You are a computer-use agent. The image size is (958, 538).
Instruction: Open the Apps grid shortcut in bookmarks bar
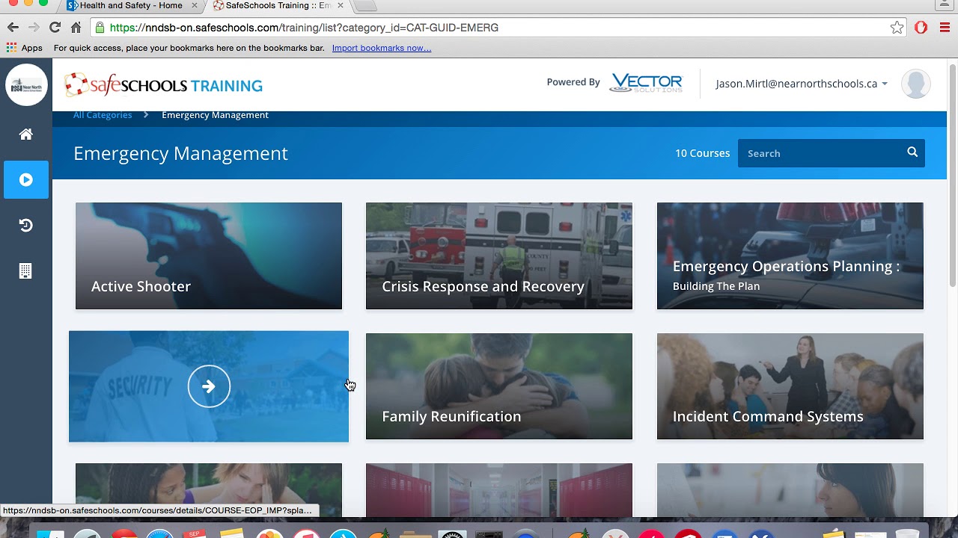tap(25, 48)
